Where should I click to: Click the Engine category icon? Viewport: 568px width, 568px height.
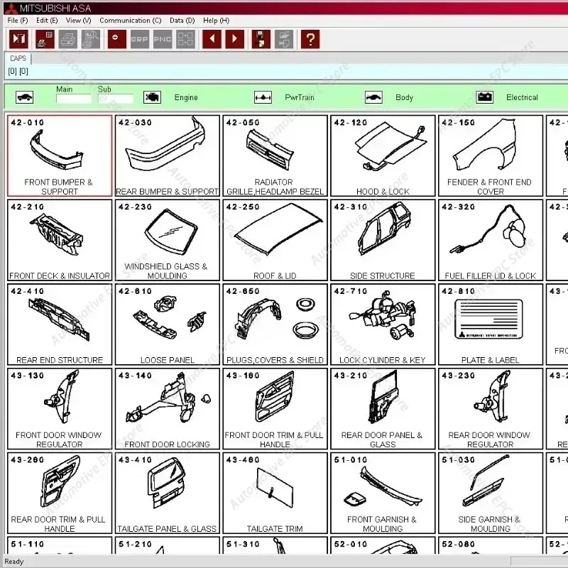(x=152, y=97)
